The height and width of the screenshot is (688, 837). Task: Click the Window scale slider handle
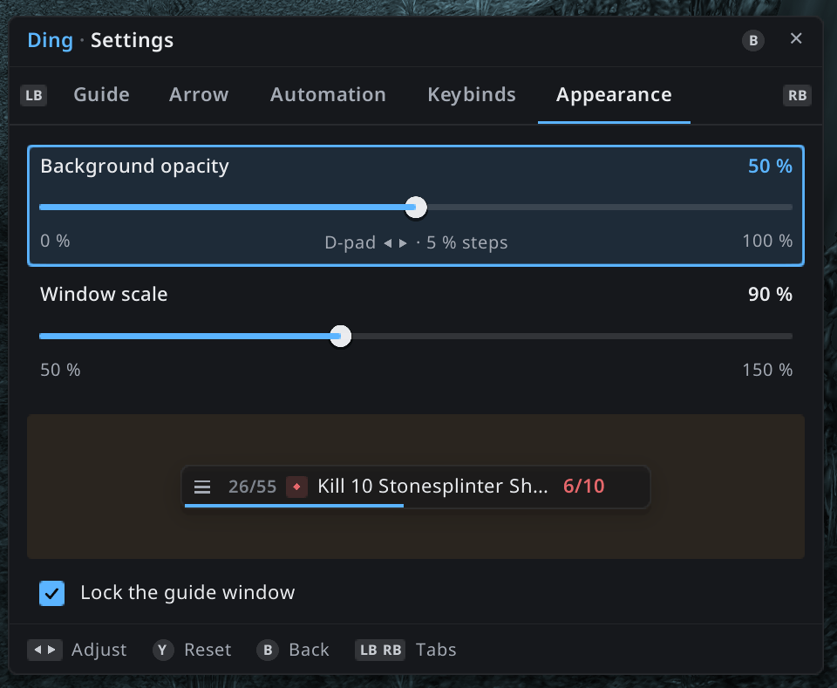click(x=340, y=336)
